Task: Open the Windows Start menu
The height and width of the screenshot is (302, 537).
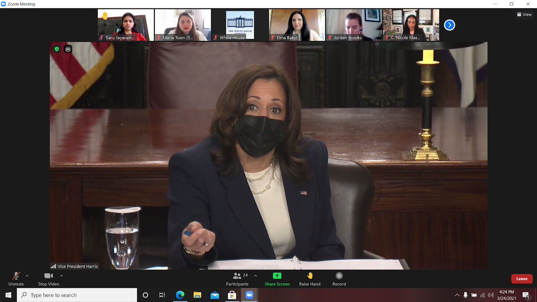Action: click(x=9, y=295)
